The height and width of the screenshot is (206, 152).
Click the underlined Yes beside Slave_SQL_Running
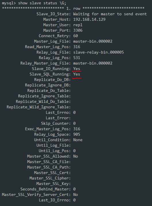click(76, 74)
